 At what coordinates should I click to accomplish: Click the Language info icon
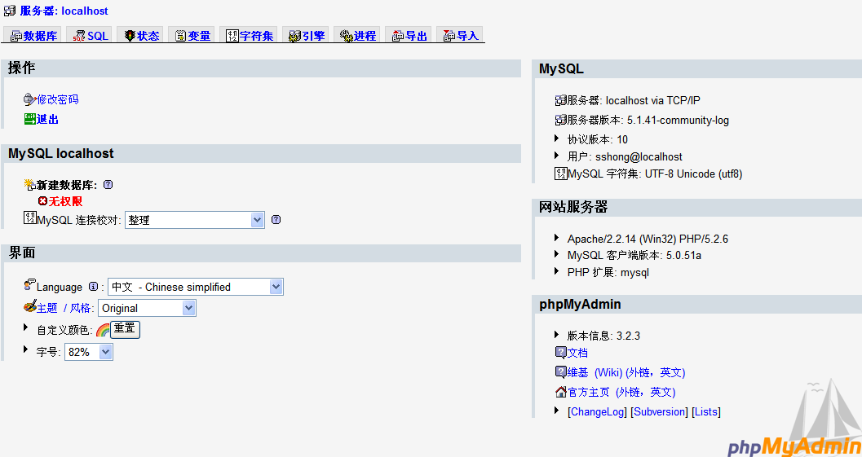click(x=94, y=286)
